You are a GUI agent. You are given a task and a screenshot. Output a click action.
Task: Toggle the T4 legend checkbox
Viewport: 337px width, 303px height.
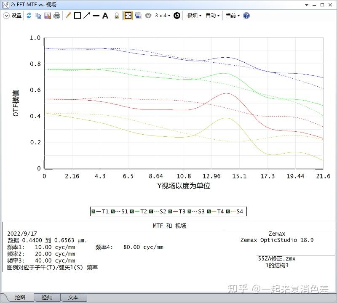coord(209,212)
